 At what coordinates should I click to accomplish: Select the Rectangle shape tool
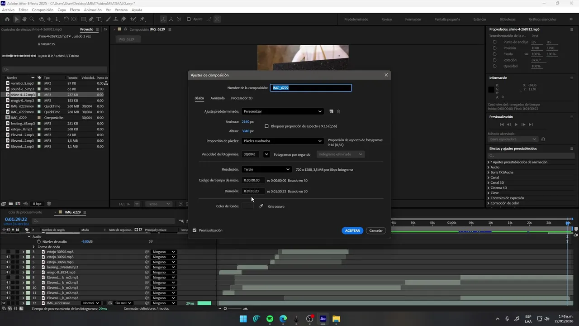pyautogui.click(x=84, y=19)
